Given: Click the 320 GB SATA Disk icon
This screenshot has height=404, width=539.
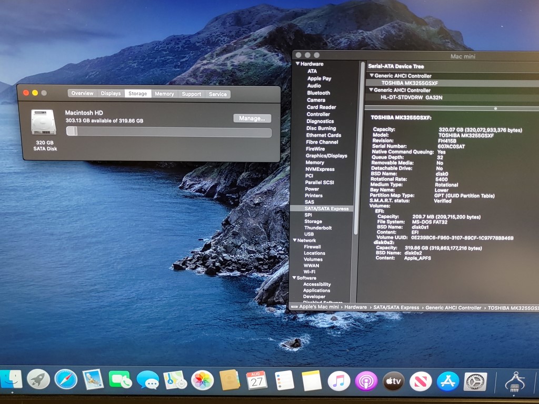Looking at the screenshot, I should point(43,123).
